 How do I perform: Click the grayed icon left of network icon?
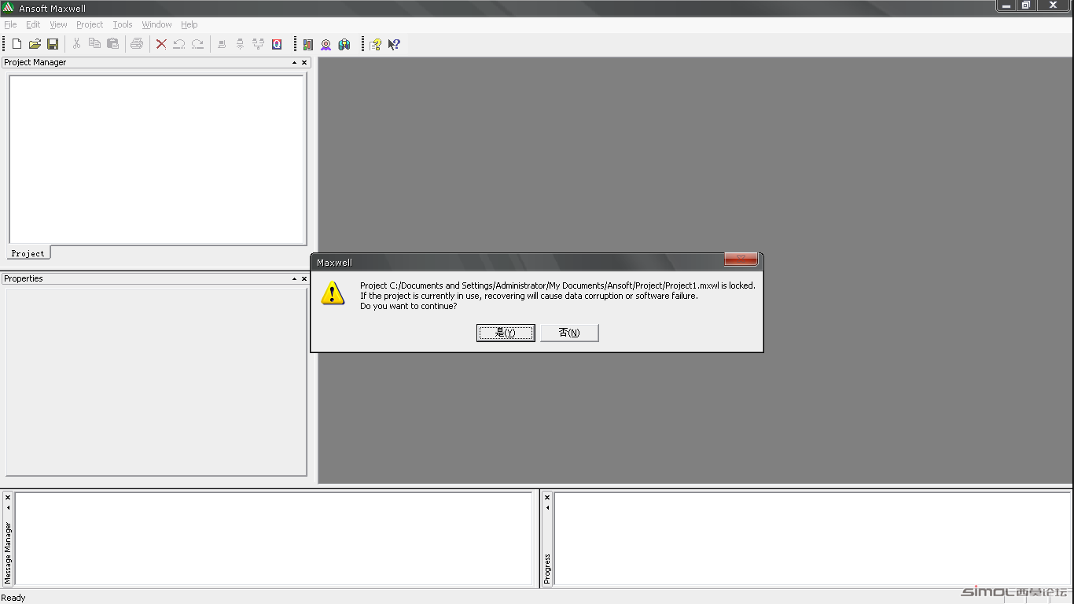point(240,44)
